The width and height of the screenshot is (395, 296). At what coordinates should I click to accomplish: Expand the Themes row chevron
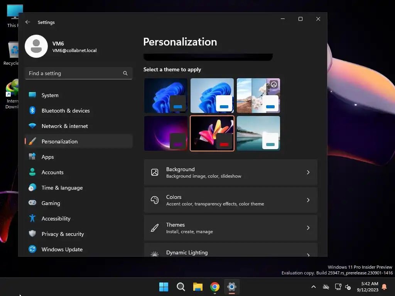click(x=308, y=228)
